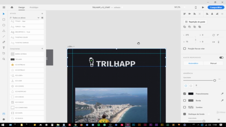Choose Automático responsive mode
226x127 pixels.
click(x=193, y=64)
